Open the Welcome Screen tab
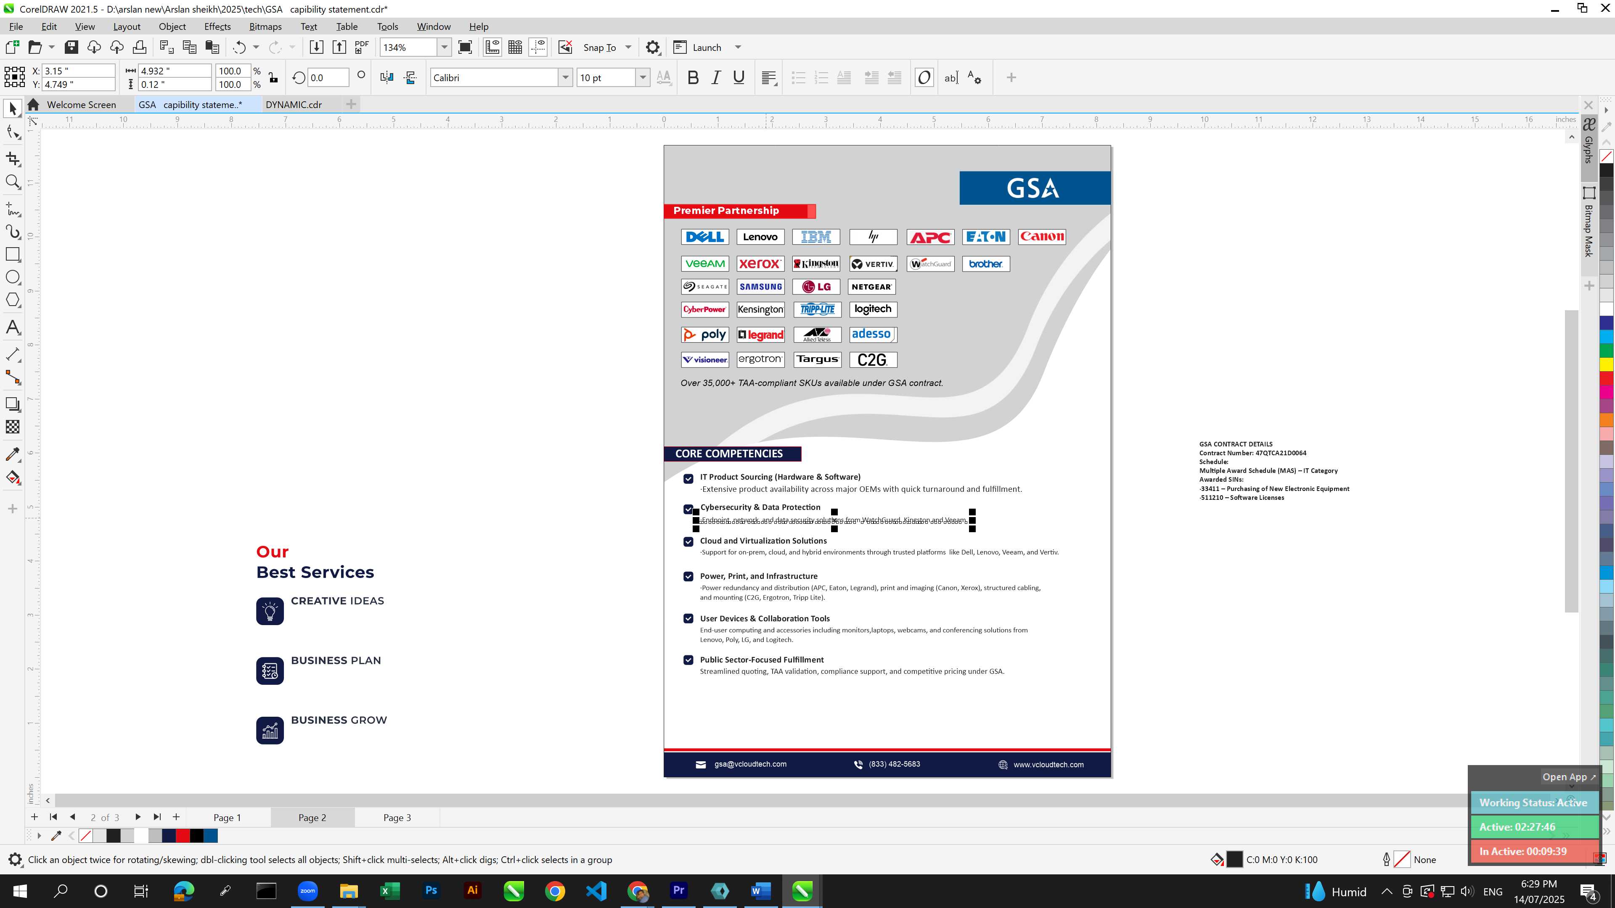The image size is (1615, 908). point(82,105)
